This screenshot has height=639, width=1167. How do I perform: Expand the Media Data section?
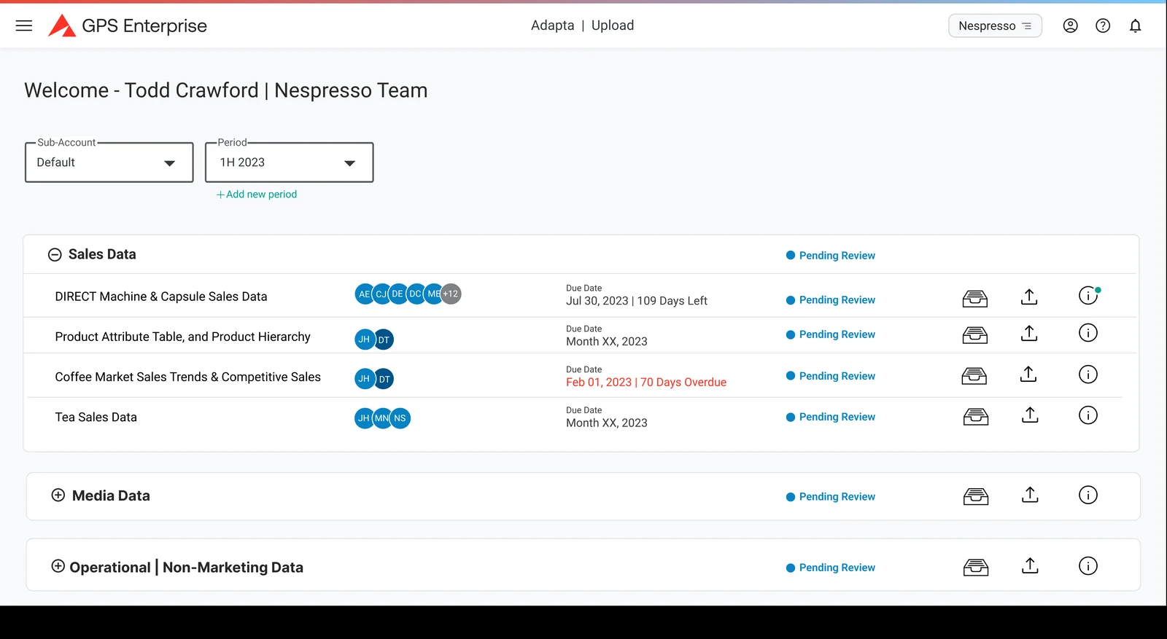coord(58,495)
